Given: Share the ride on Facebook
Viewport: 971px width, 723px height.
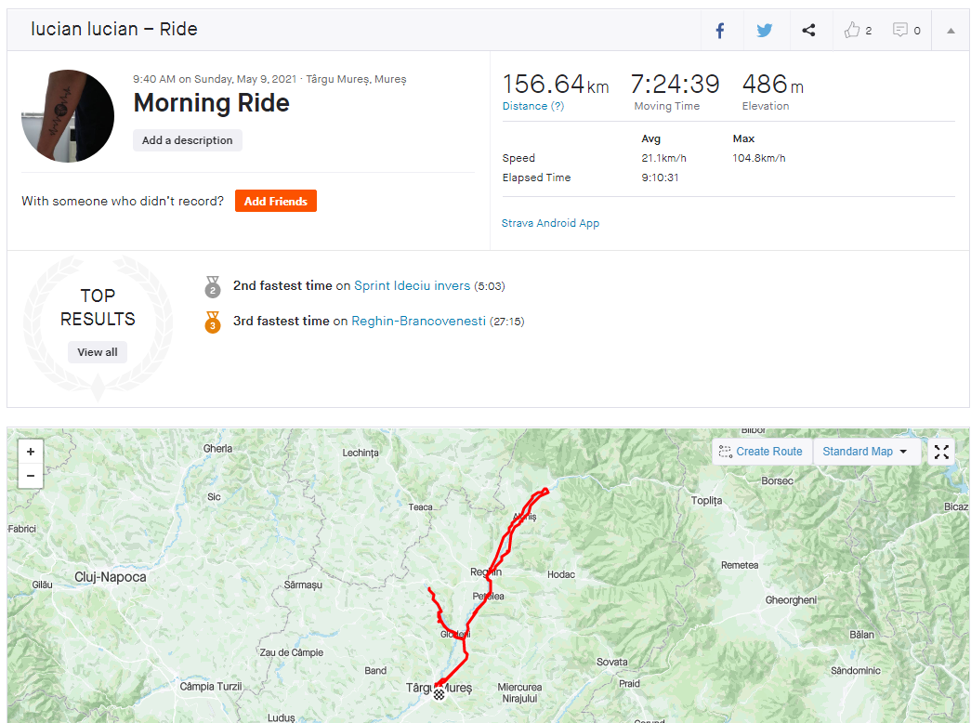Looking at the screenshot, I should (x=720, y=31).
